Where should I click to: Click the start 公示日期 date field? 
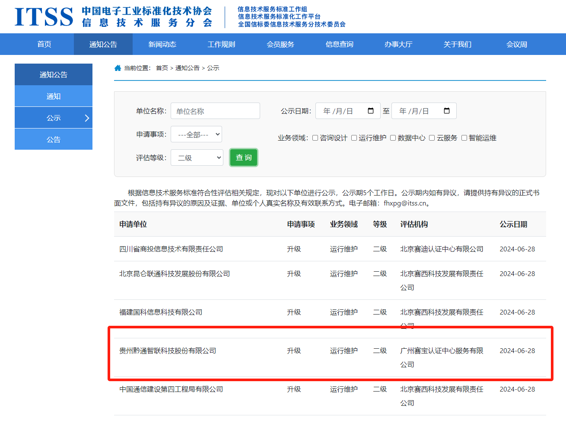pyautogui.click(x=348, y=111)
